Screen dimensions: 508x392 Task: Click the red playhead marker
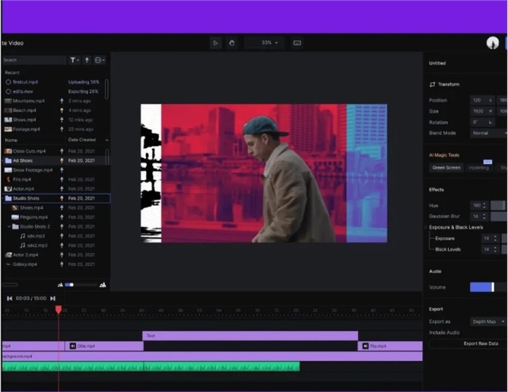[58, 309]
